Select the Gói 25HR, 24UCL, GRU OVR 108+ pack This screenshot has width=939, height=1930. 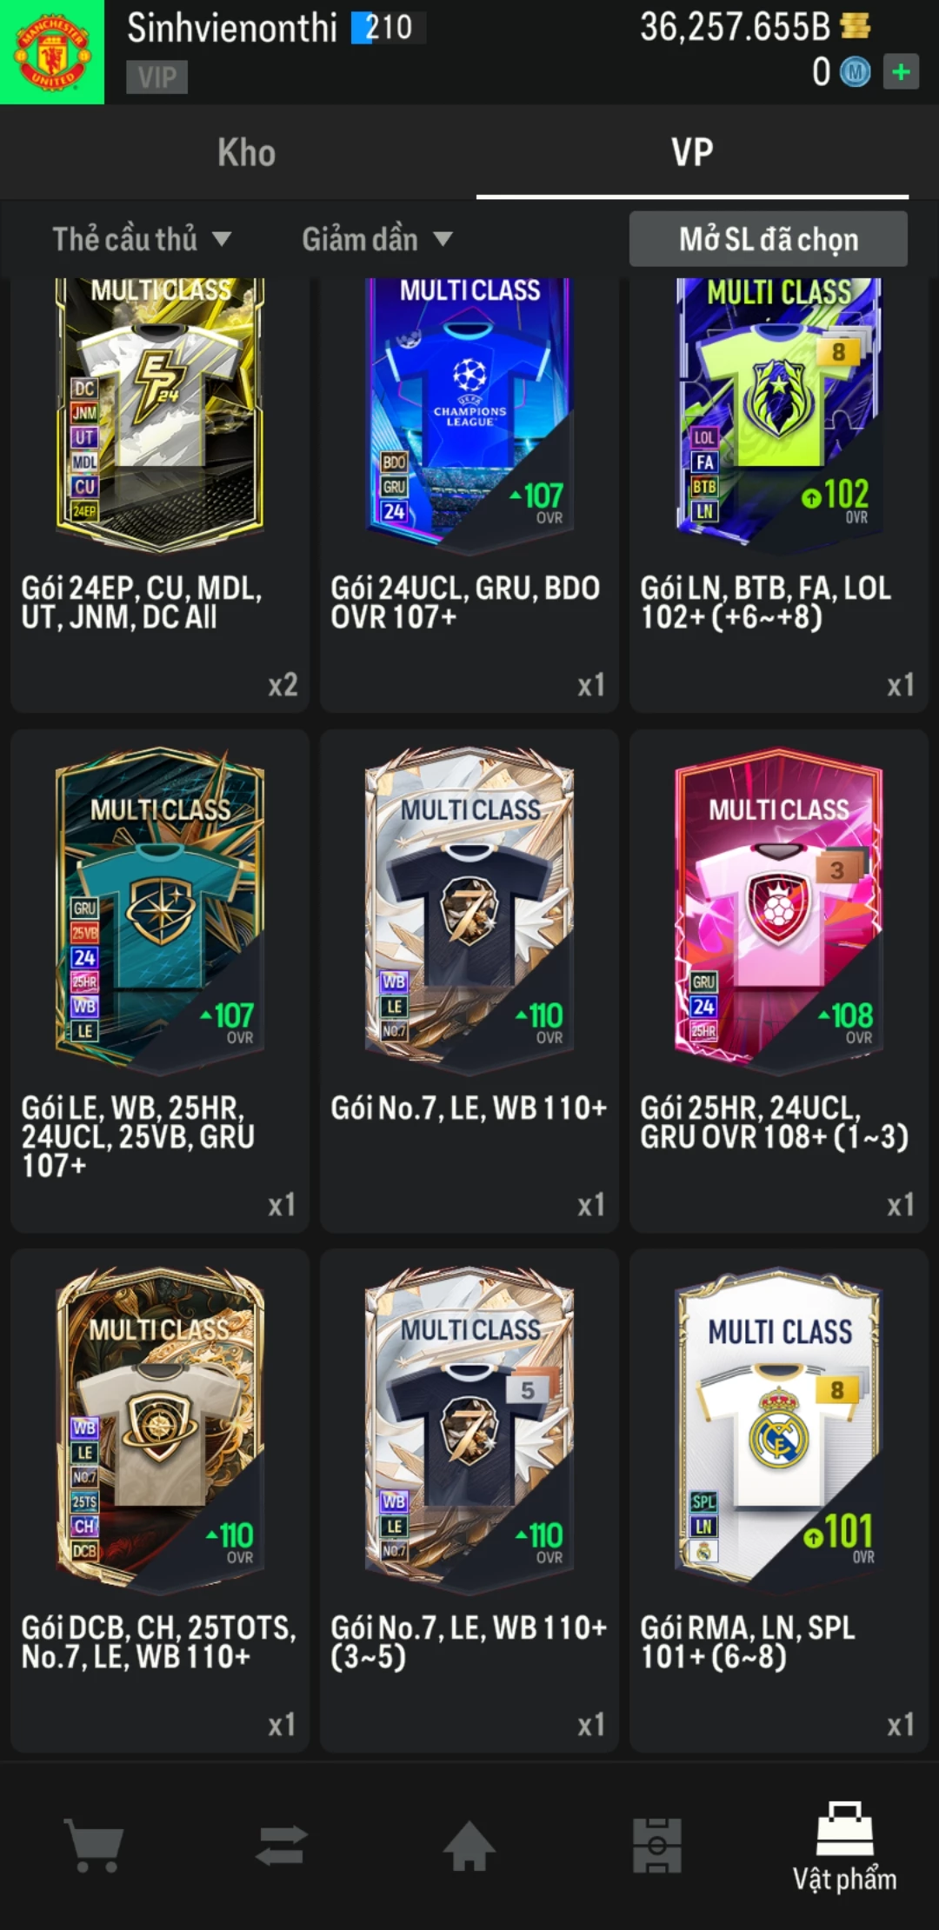[x=779, y=981]
